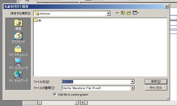Jump to デスクトップ in places bar
Image resolution: width=177 pixels, height=106 pixels.
[18, 38]
